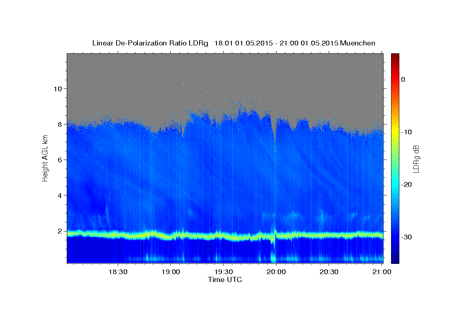Click the 19:00 time tick label
This screenshot has height=316, width=474.
click(x=170, y=272)
